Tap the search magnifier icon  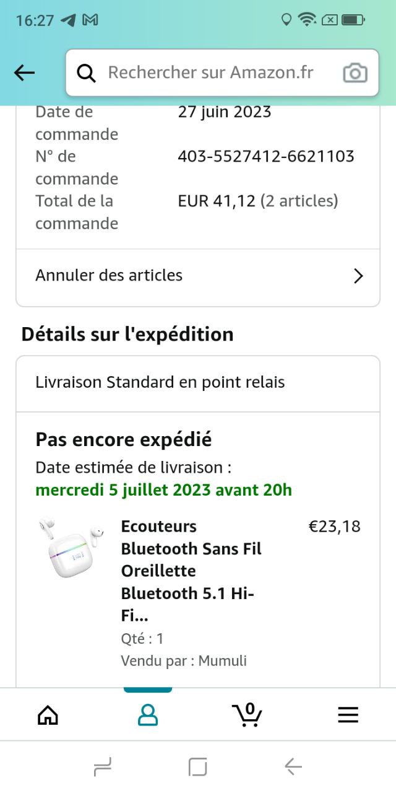click(87, 73)
